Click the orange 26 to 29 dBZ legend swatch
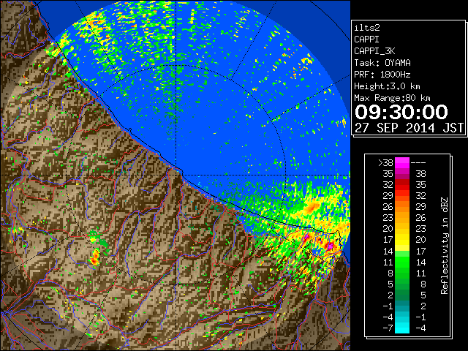Screen dimensions: 468x351 (x=402, y=206)
